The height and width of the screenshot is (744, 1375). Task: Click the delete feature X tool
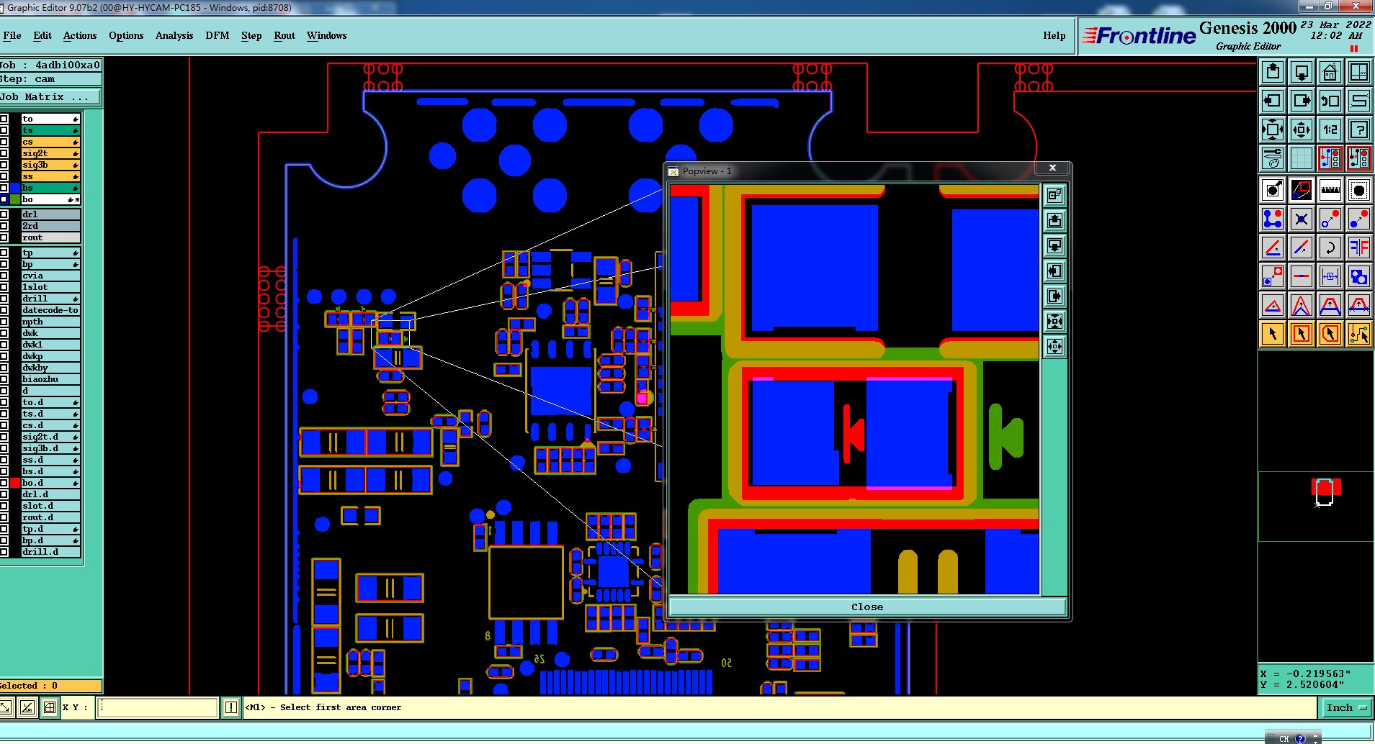point(1301,219)
